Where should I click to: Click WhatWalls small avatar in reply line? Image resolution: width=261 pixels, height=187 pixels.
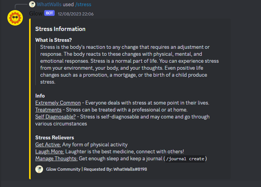pyautogui.click(x=32, y=4)
